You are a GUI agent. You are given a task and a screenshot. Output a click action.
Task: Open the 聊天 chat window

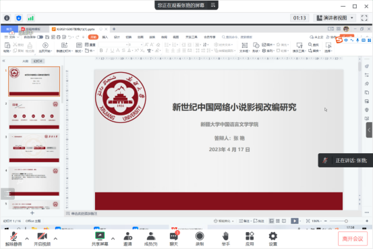[174, 239]
